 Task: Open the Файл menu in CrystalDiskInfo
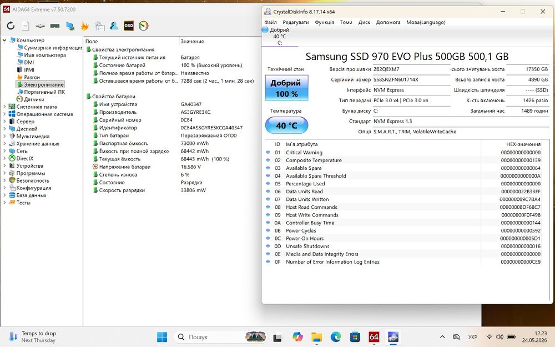point(270,22)
